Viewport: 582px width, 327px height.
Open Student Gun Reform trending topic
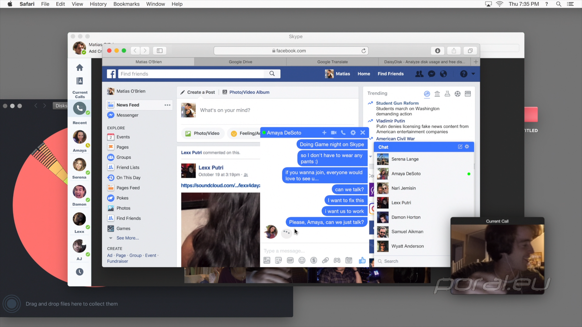coord(397,103)
